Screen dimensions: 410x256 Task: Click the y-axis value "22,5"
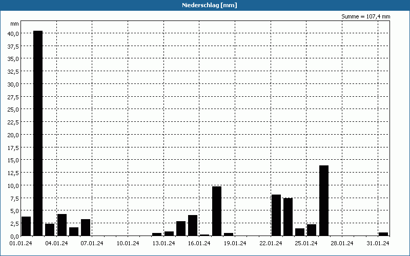click(x=13, y=122)
